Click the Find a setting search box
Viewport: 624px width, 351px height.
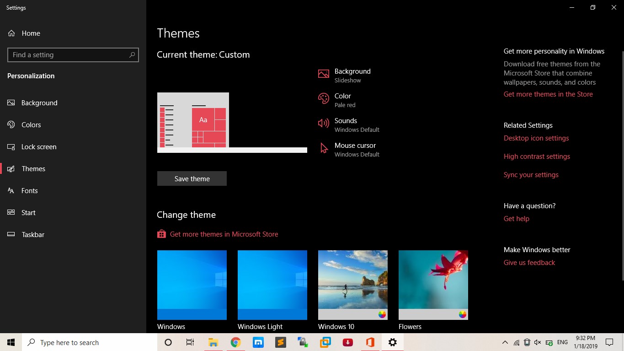coord(73,54)
